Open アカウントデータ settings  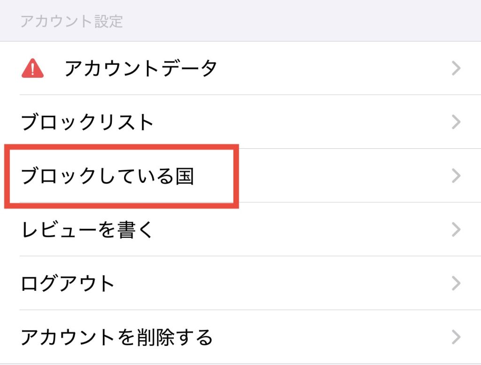coord(141,69)
